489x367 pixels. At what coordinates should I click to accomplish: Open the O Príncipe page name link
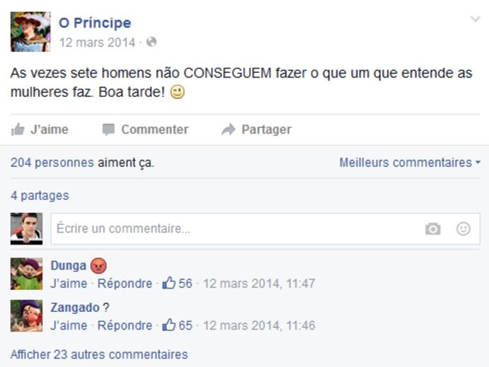tap(95, 23)
